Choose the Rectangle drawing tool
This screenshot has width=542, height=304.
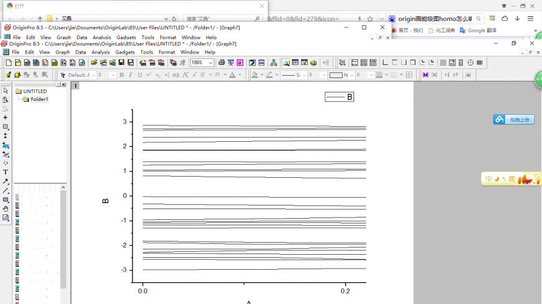[x=5, y=199]
